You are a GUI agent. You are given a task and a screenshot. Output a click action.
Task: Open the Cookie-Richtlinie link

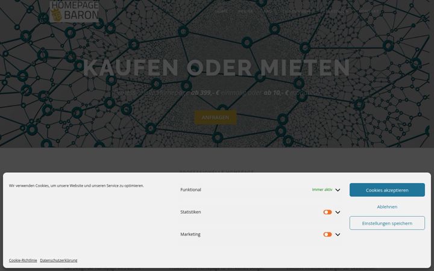pos(23,260)
